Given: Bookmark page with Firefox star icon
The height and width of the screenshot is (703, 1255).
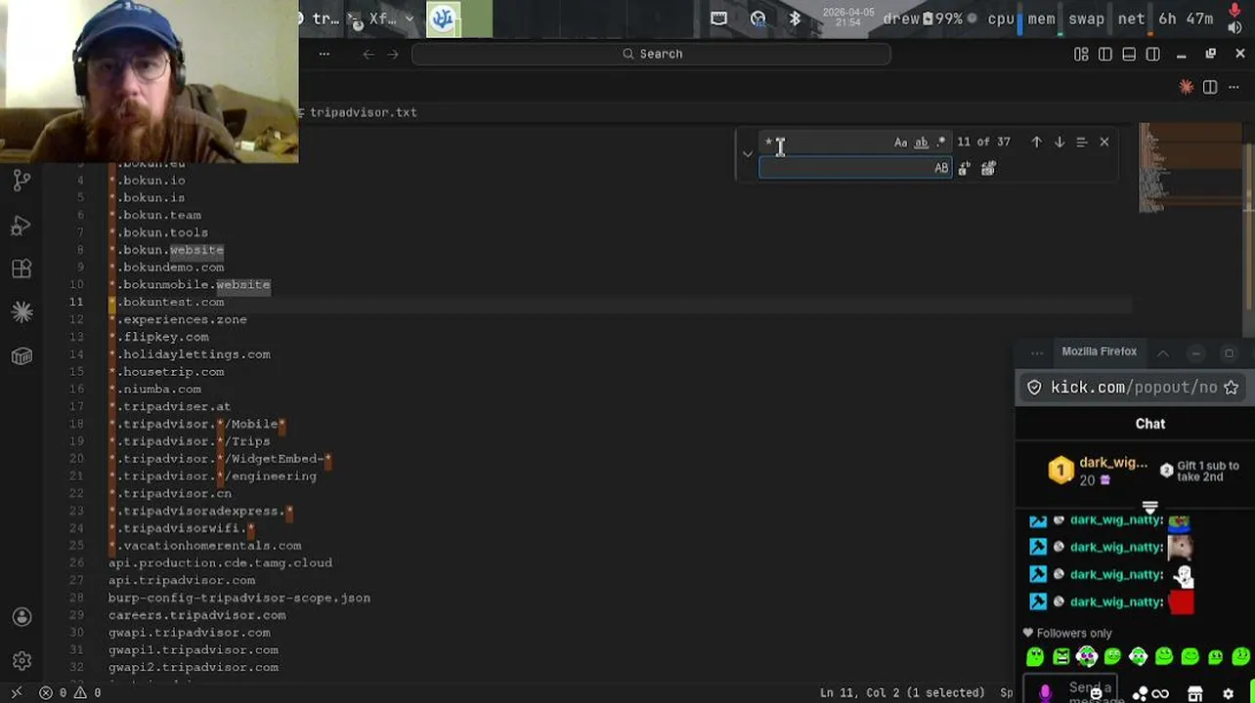Looking at the screenshot, I should pyautogui.click(x=1232, y=388).
